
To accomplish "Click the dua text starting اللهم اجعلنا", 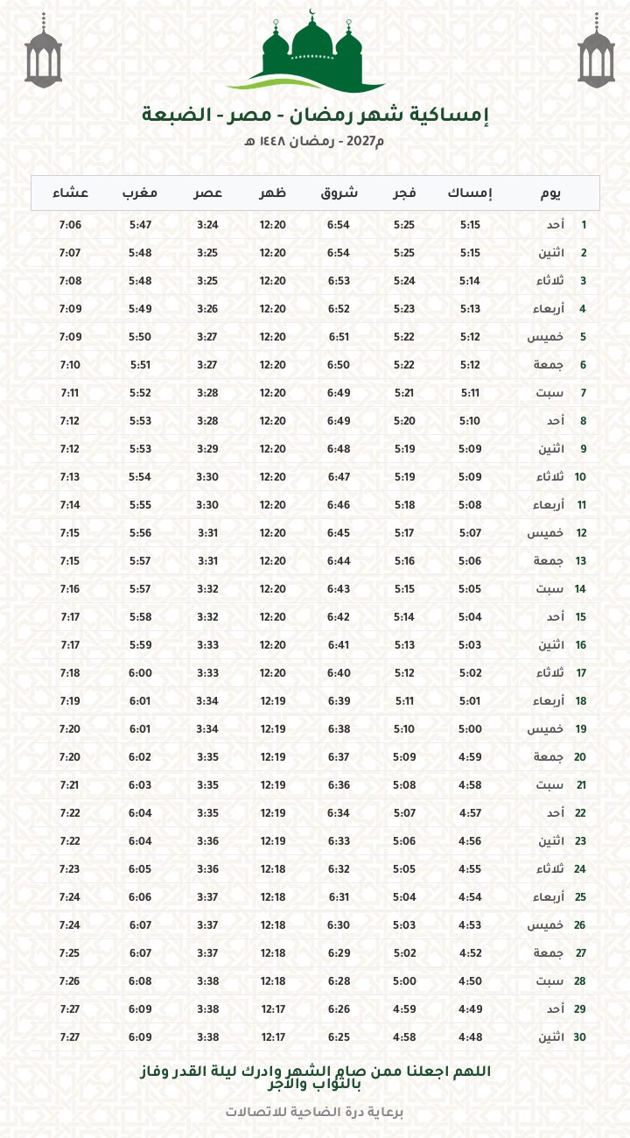I will coord(315,1078).
